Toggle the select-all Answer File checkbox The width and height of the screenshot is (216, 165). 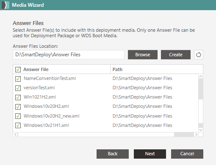pos(18,69)
